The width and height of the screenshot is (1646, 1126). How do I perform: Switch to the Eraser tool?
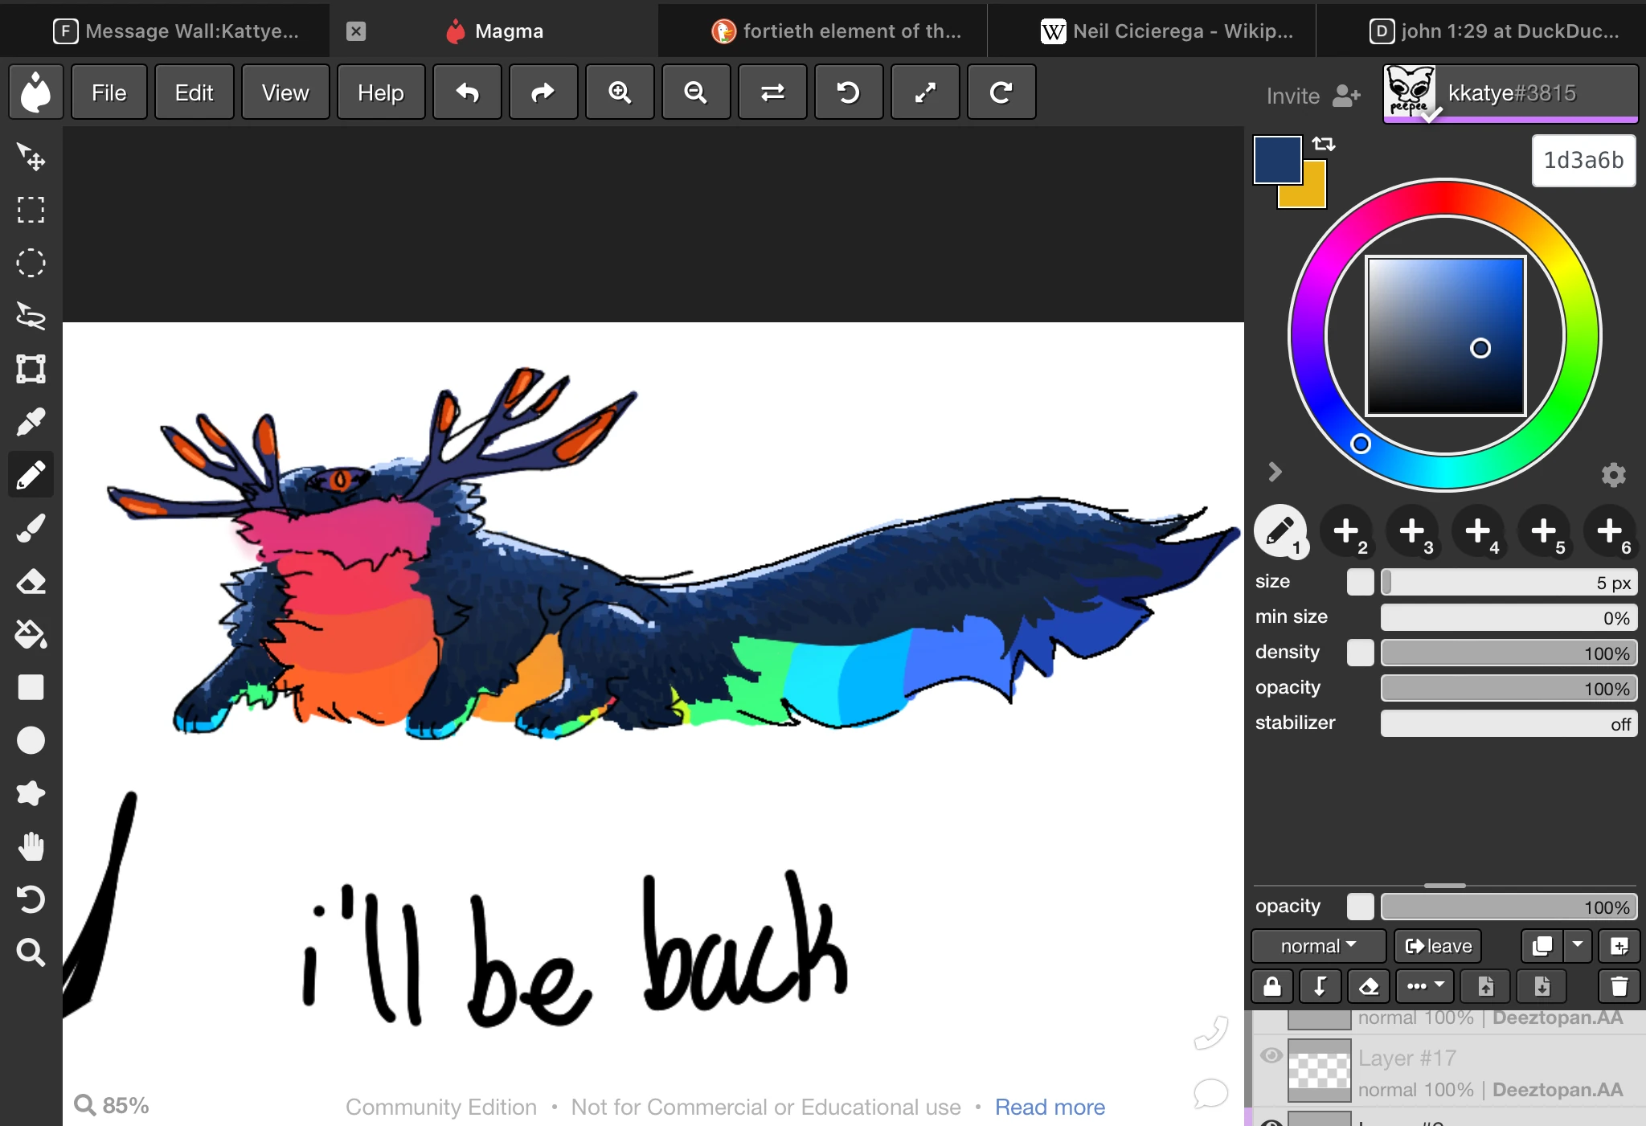coord(31,581)
